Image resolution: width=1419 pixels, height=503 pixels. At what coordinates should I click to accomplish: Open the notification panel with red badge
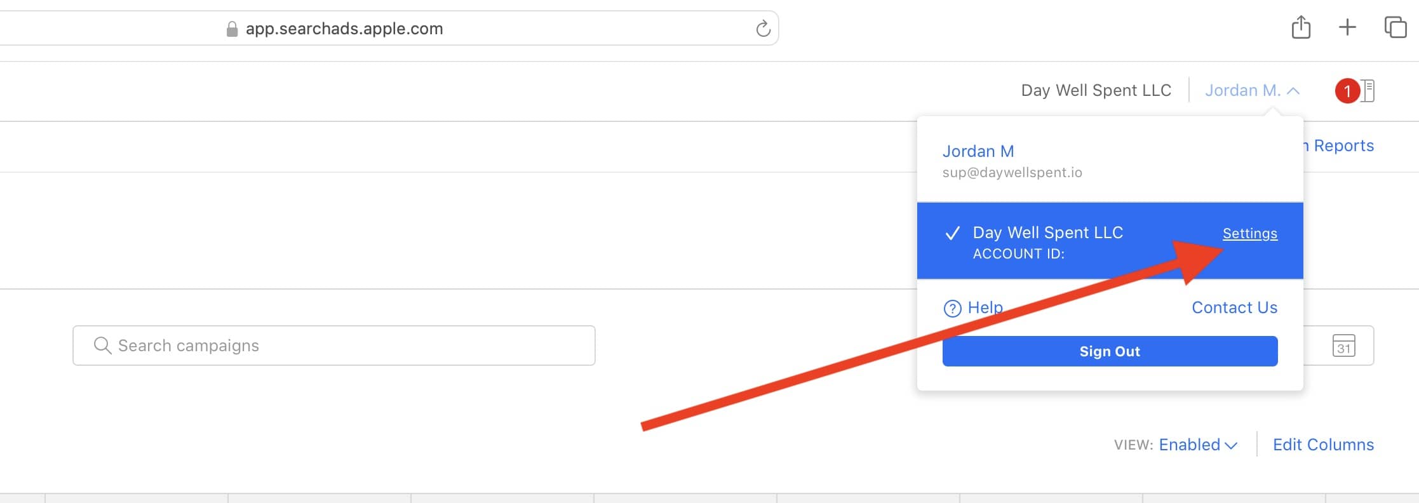point(1355,91)
